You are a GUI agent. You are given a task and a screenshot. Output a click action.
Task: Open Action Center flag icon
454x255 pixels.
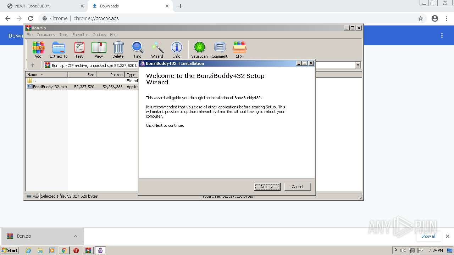pyautogui.click(x=420, y=250)
